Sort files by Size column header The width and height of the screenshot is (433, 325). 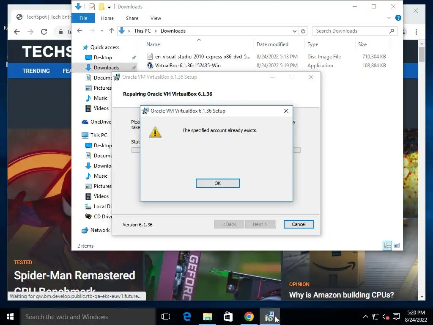[x=362, y=44]
